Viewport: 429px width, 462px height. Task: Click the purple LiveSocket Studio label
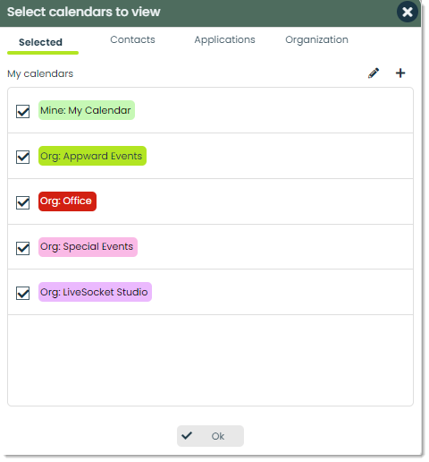click(x=95, y=292)
